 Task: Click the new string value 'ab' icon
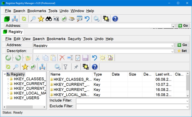tap(110, 58)
